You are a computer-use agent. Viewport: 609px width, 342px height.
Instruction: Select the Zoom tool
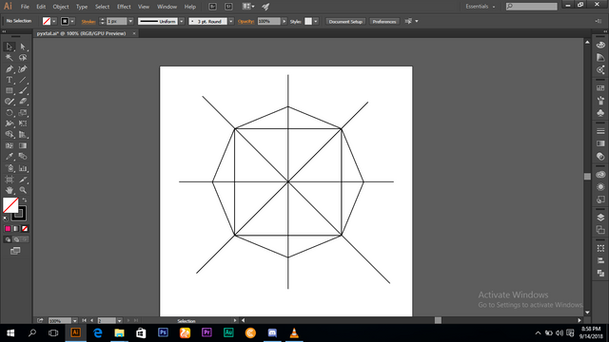coord(23,190)
